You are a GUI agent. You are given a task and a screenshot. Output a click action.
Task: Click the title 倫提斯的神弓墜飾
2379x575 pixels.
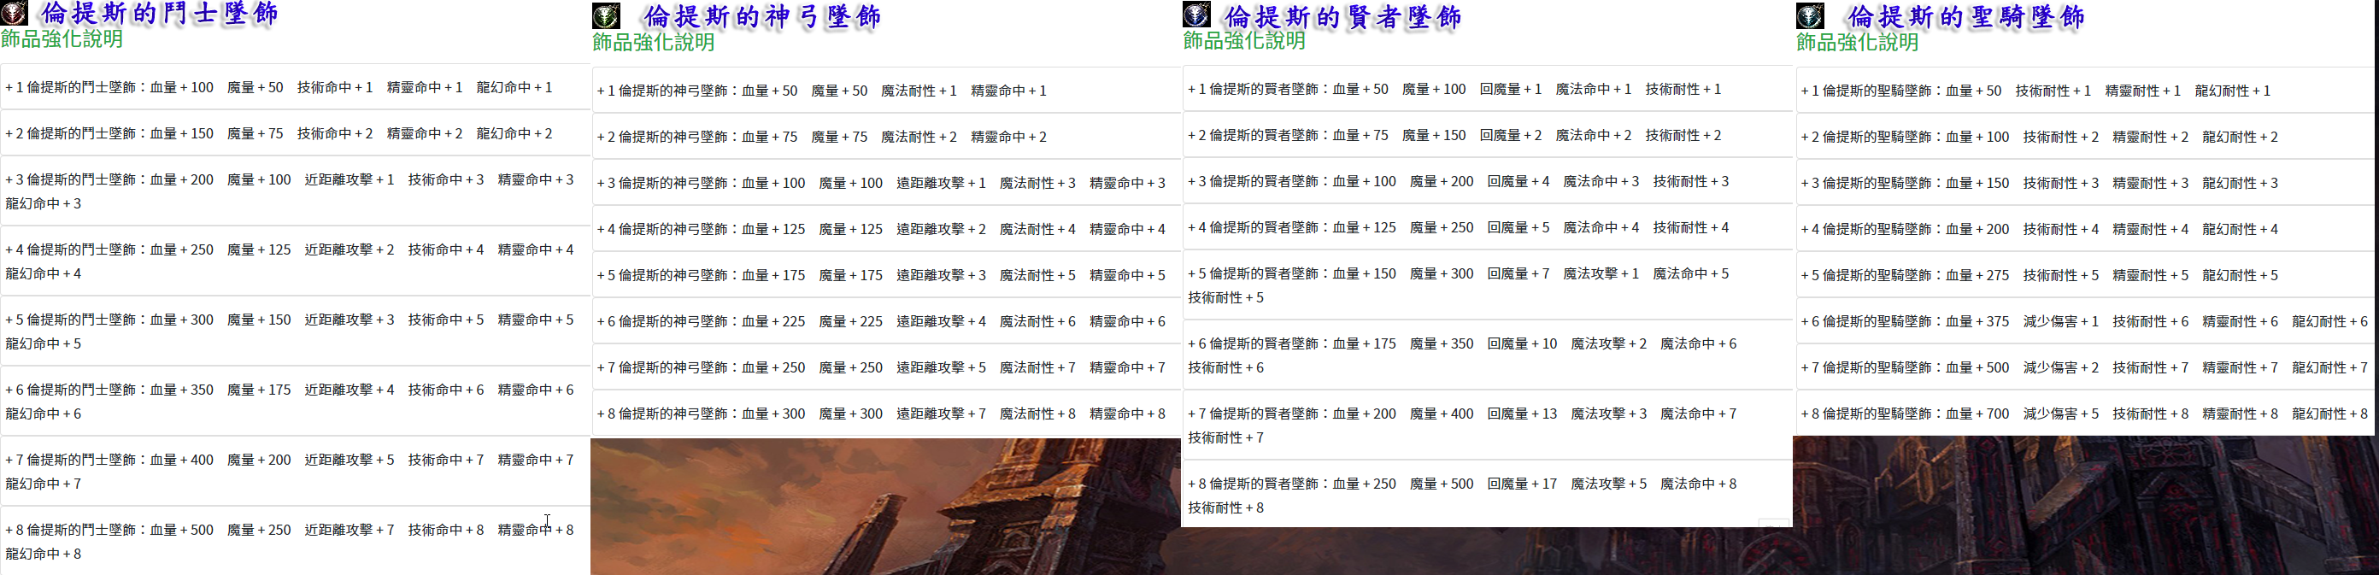point(762,16)
